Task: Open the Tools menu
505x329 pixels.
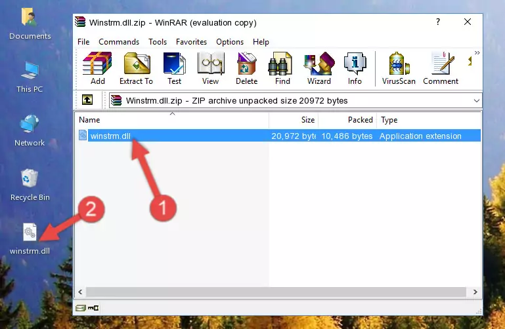Action: coord(158,42)
